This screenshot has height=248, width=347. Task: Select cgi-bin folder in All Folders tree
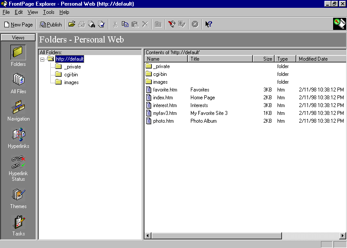tap(71, 75)
